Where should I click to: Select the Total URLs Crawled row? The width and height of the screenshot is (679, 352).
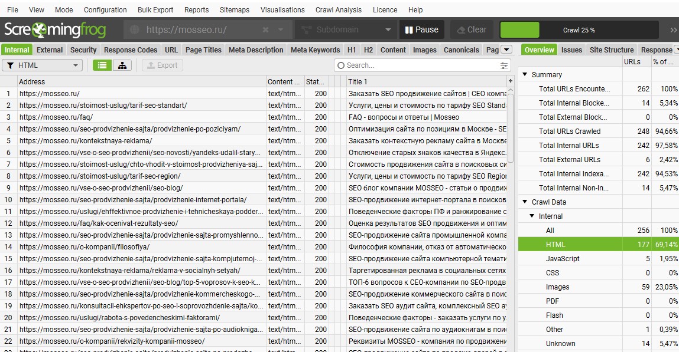(x=599, y=131)
